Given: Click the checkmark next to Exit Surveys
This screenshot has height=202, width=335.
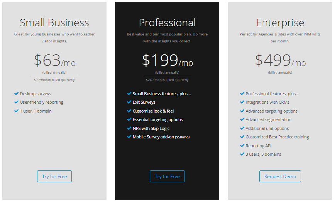Looking at the screenshot, I should (x=129, y=102).
